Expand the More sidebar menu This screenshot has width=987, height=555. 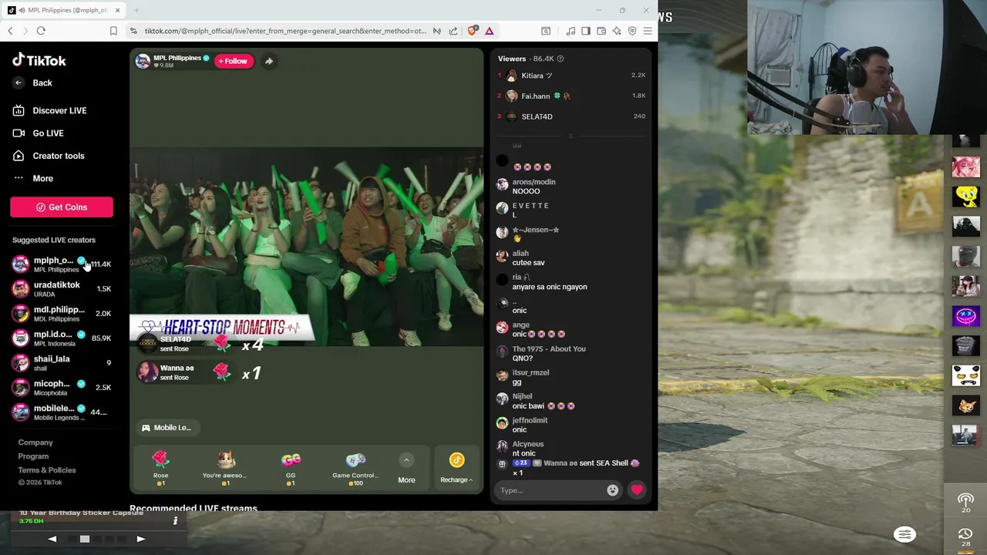coord(34,178)
